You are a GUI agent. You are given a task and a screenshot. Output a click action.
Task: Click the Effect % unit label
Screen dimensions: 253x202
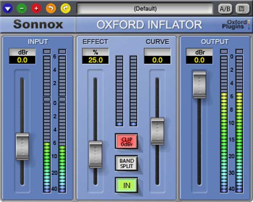pyautogui.click(x=95, y=52)
